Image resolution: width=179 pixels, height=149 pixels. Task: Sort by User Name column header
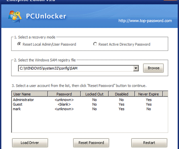[x=30, y=94]
